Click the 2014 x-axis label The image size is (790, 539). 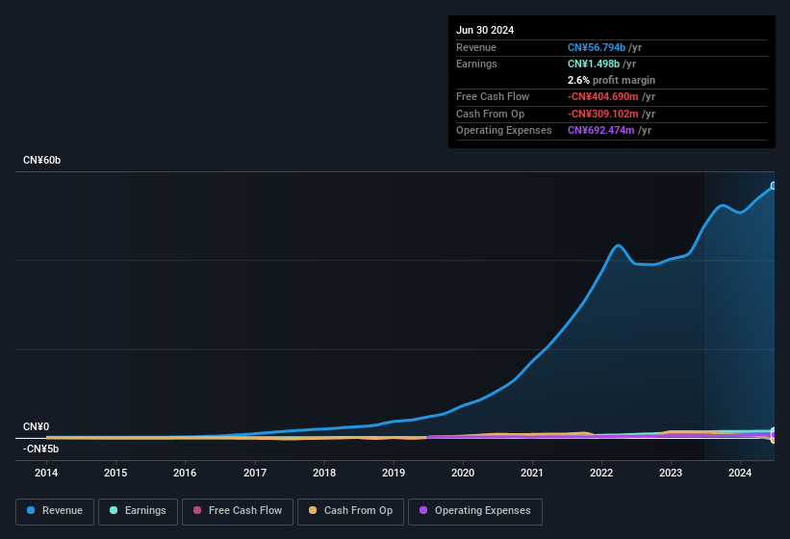[46, 473]
